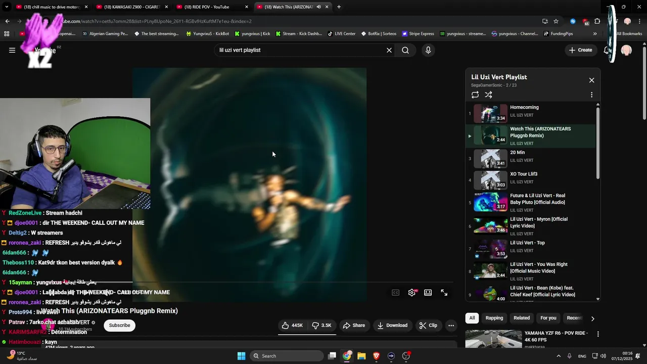This screenshot has height=364, width=647.
Task: Open the BotRix | Sorteos bookmark
Action: point(379,34)
